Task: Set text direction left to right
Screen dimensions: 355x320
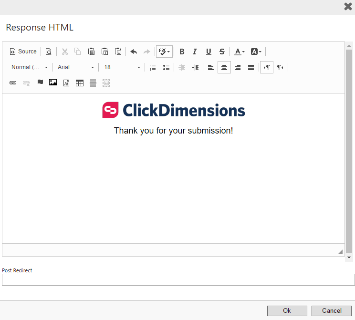Action: 267,67
